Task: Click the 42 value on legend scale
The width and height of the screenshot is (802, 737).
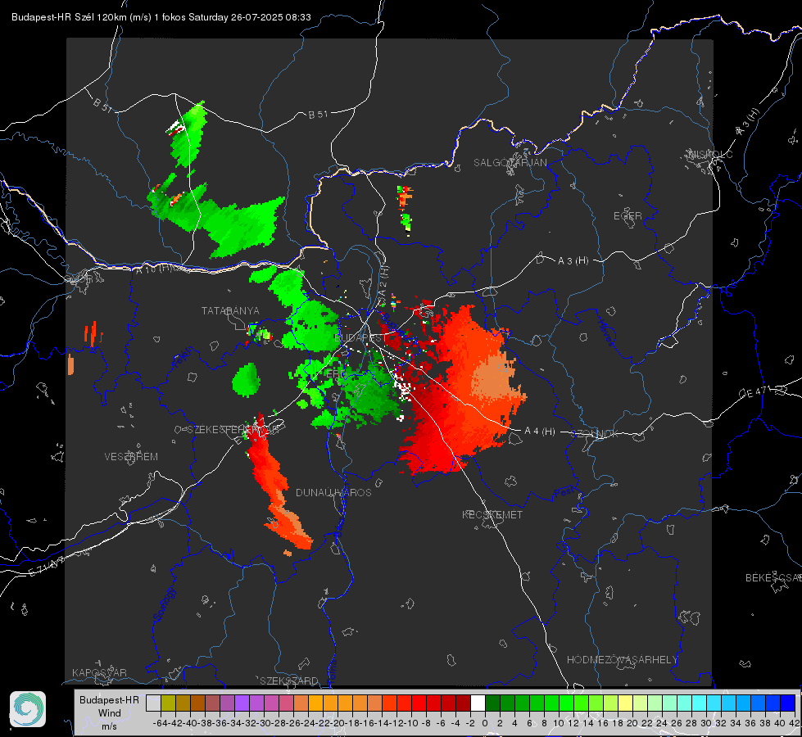Action: (795, 723)
